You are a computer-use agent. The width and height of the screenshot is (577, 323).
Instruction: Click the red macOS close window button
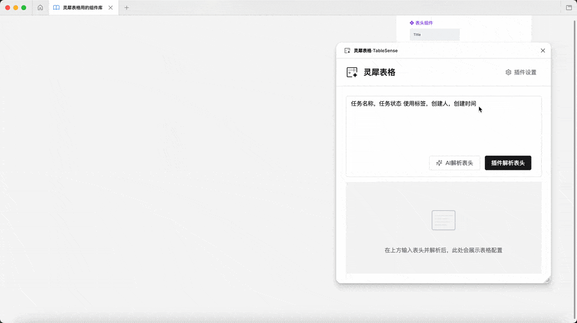7,7
